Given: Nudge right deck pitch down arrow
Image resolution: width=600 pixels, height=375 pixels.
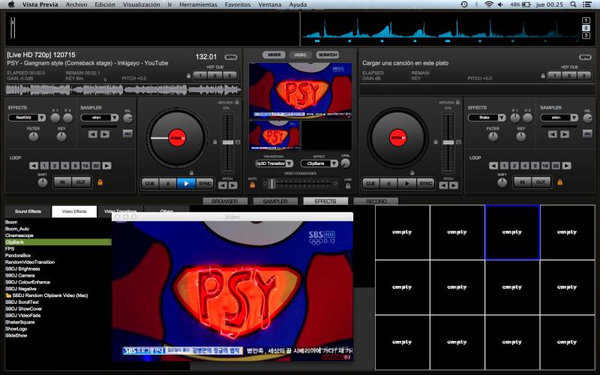Looking at the screenshot, I should 443,185.
